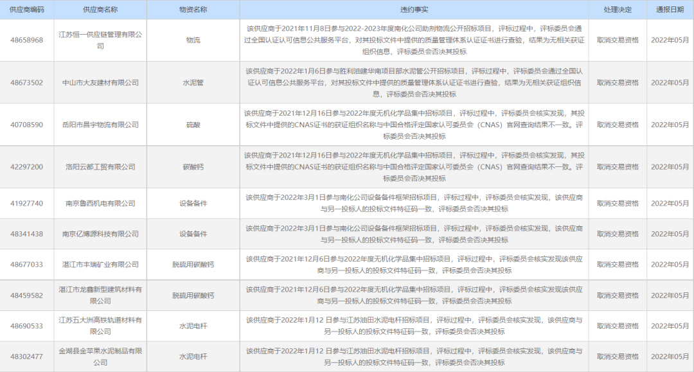Click the 供应商编码 column header
Image resolution: width=694 pixels, height=372 pixels.
click(26, 8)
